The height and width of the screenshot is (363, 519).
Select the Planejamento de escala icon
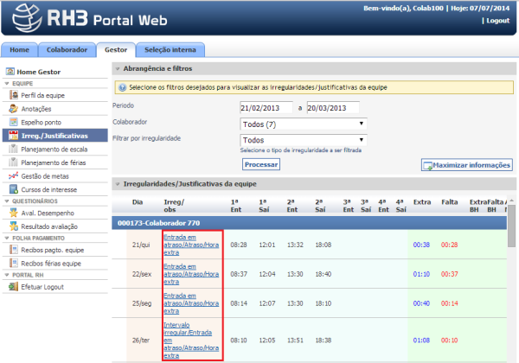pyautogui.click(x=14, y=149)
